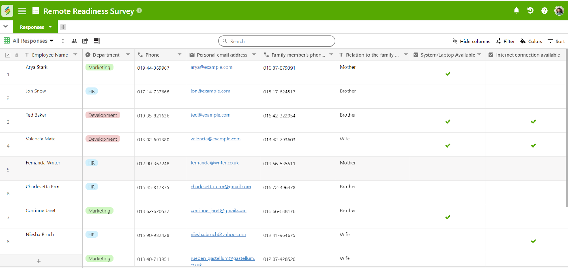Click the share view icon

pos(85,41)
